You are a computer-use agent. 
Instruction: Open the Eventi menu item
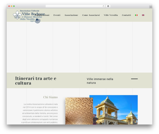click(57, 15)
